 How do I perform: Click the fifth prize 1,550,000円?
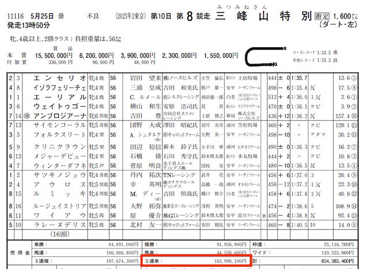tap(221, 55)
